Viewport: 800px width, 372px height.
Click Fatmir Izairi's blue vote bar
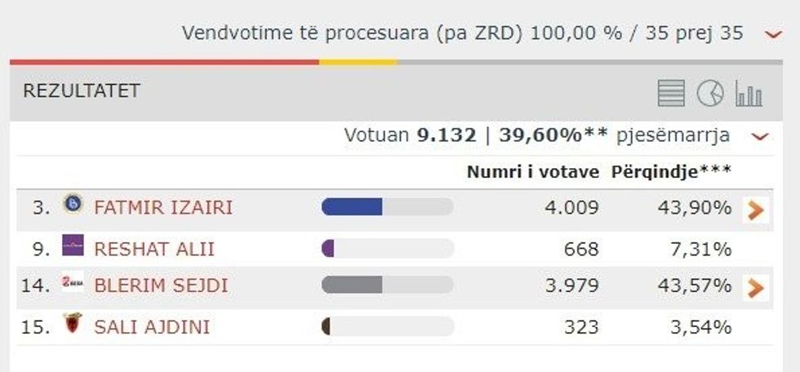click(x=352, y=208)
